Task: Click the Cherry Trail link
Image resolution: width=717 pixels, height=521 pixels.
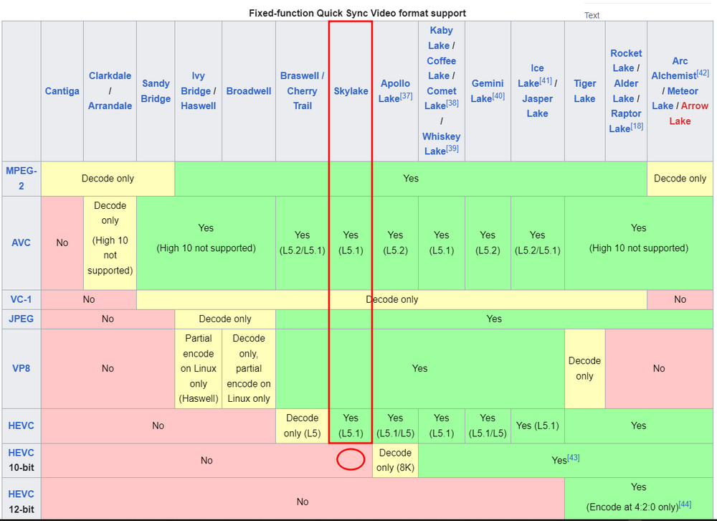Action: point(303,98)
